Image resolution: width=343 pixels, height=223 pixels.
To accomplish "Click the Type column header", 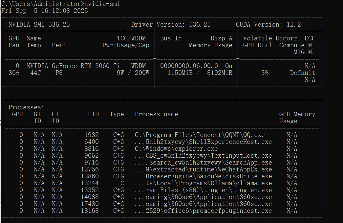I will click(x=117, y=114).
